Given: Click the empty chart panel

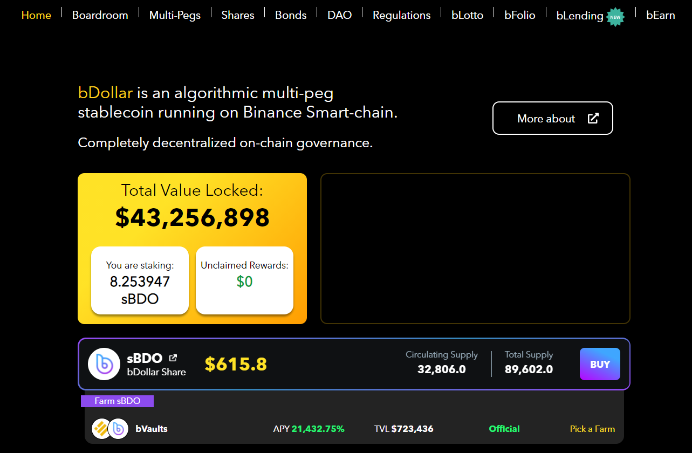Looking at the screenshot, I should coord(475,249).
